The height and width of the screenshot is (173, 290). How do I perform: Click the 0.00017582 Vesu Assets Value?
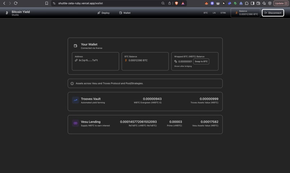(x=209, y=122)
